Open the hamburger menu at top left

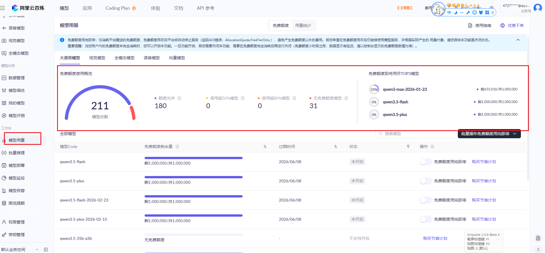click(x=3, y=8)
